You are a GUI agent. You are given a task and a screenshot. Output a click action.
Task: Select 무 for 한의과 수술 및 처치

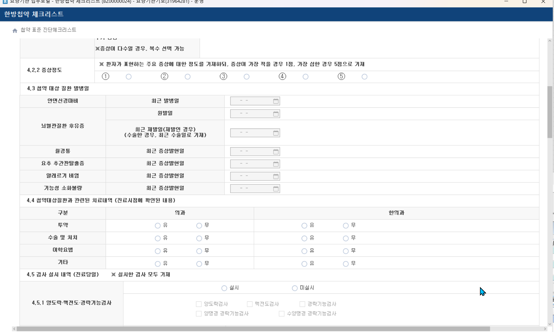click(346, 238)
